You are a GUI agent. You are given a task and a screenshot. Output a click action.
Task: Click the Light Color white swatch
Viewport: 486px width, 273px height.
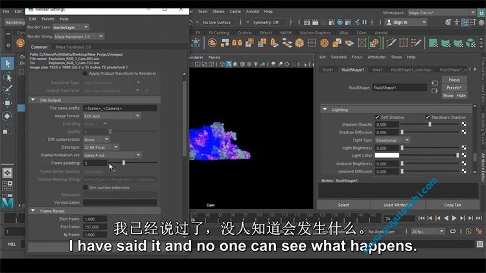[387, 156]
